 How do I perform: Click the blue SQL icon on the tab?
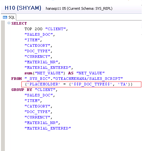5,17
